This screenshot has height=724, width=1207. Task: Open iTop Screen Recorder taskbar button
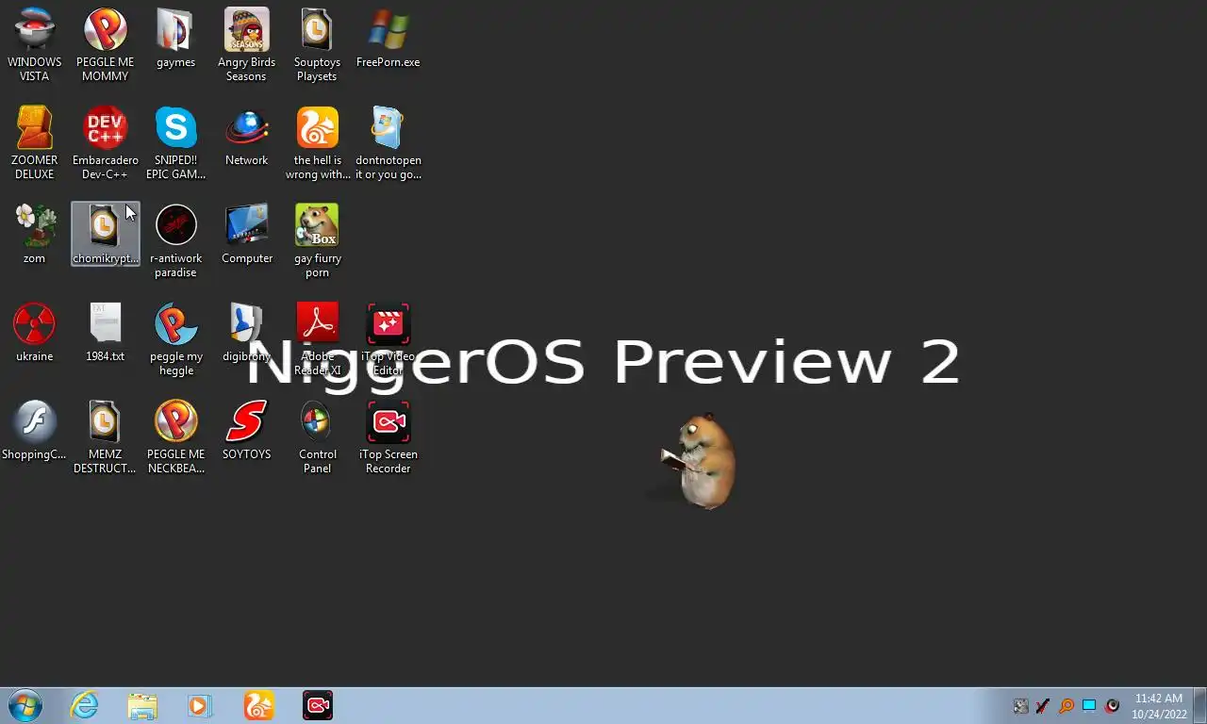(x=318, y=705)
